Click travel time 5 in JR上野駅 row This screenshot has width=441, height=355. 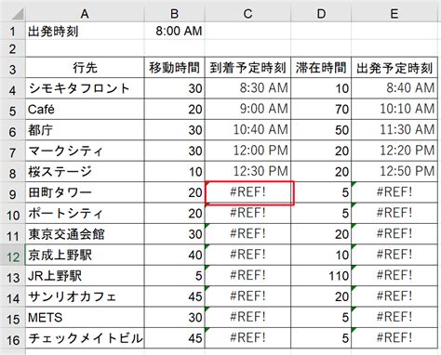(x=175, y=276)
